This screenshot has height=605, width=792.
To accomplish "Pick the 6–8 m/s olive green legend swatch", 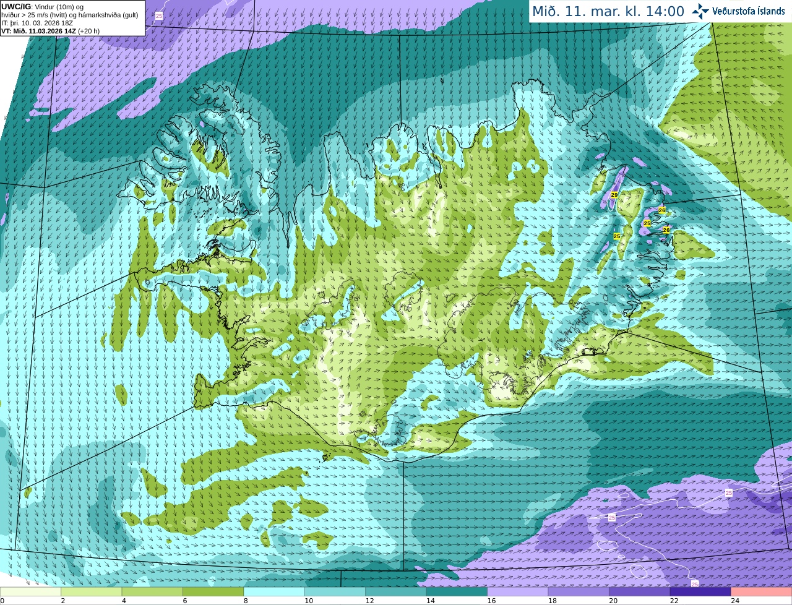I will click(213, 591).
